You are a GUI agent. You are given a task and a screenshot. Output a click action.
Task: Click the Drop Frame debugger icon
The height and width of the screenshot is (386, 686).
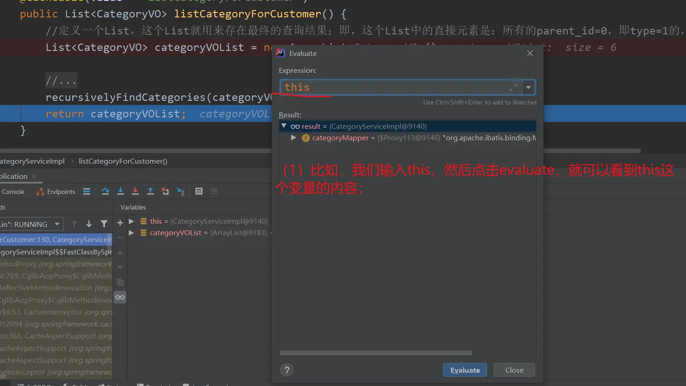point(166,192)
